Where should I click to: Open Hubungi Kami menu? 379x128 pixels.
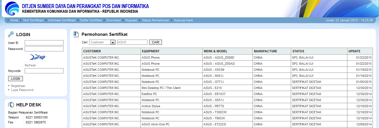click(x=183, y=20)
